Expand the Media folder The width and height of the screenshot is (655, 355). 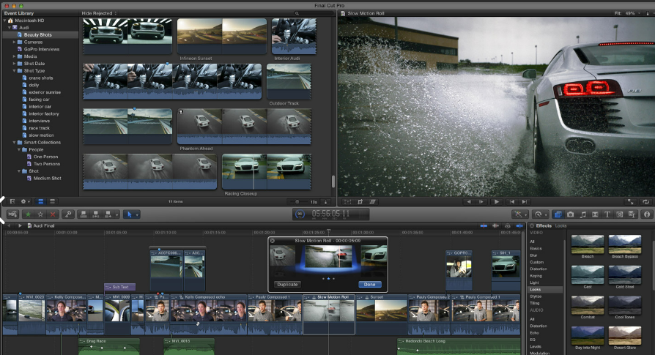point(14,56)
